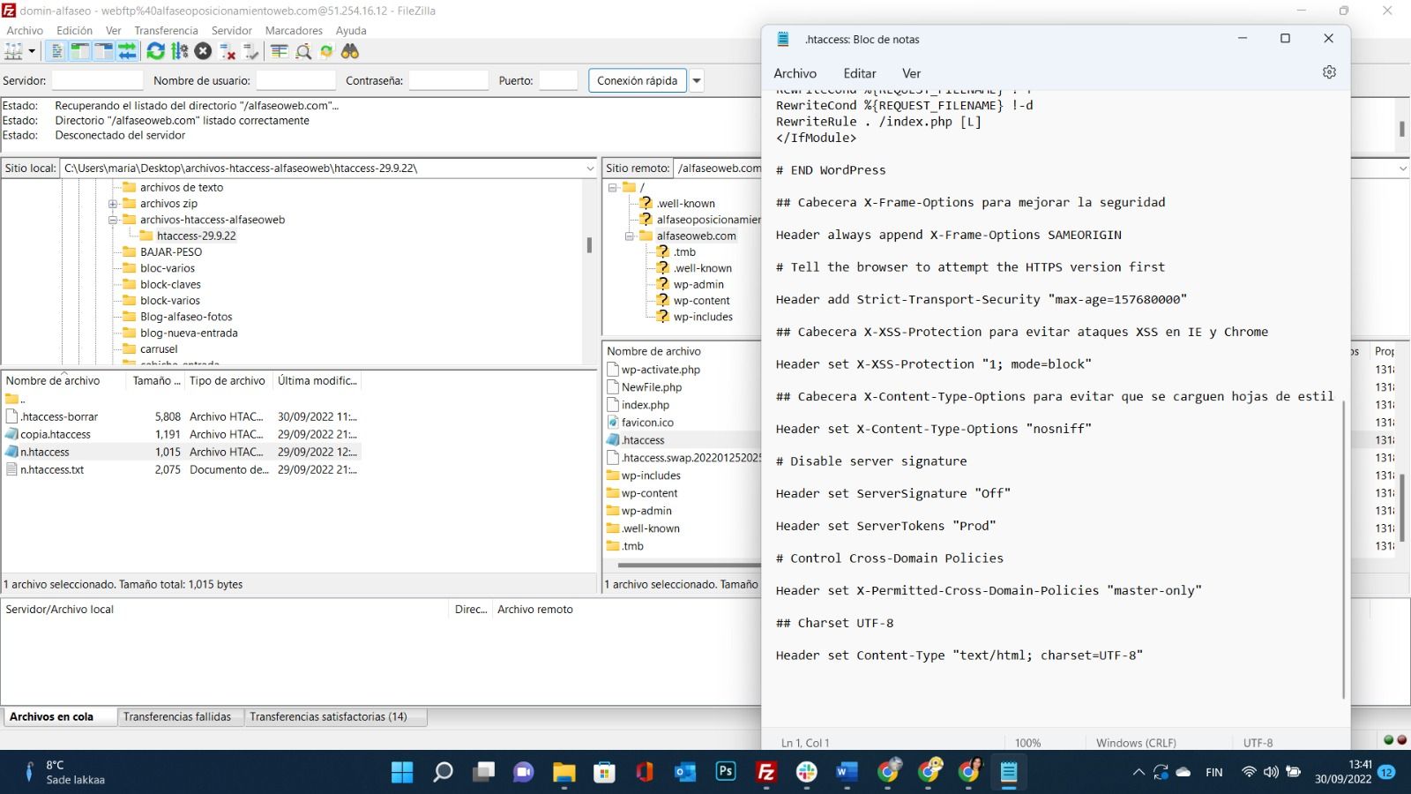Viewport: 1411px width, 794px height.
Task: Open directory listing filters icon
Action: coord(279,51)
